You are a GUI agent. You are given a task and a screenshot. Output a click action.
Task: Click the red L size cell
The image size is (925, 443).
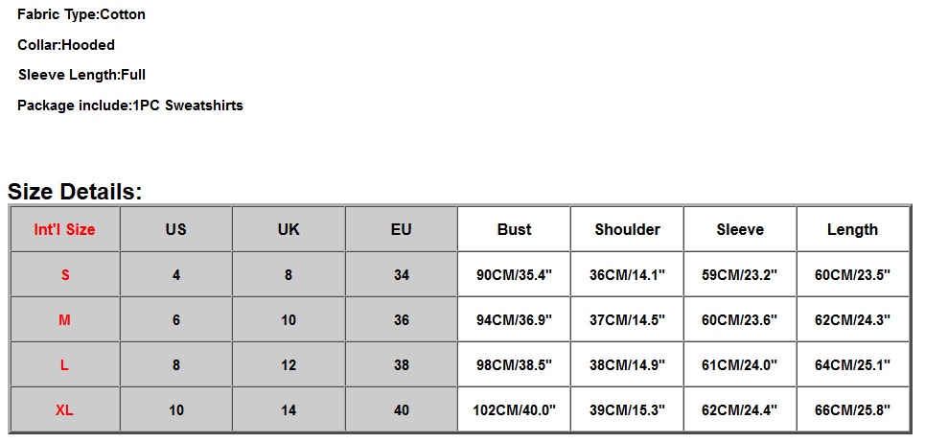click(x=65, y=364)
